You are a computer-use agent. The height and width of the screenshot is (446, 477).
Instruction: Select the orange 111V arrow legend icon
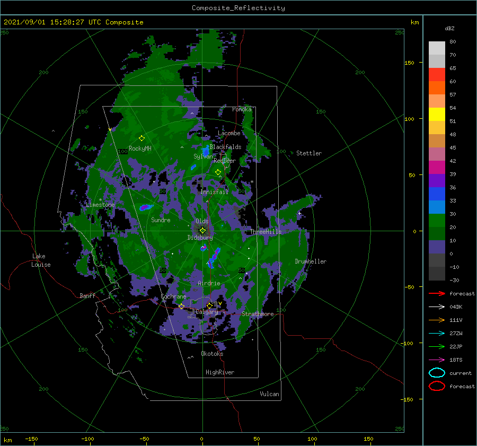click(437, 320)
